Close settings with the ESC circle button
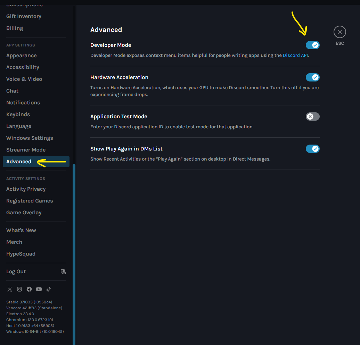This screenshot has height=345, width=360. pyautogui.click(x=339, y=32)
